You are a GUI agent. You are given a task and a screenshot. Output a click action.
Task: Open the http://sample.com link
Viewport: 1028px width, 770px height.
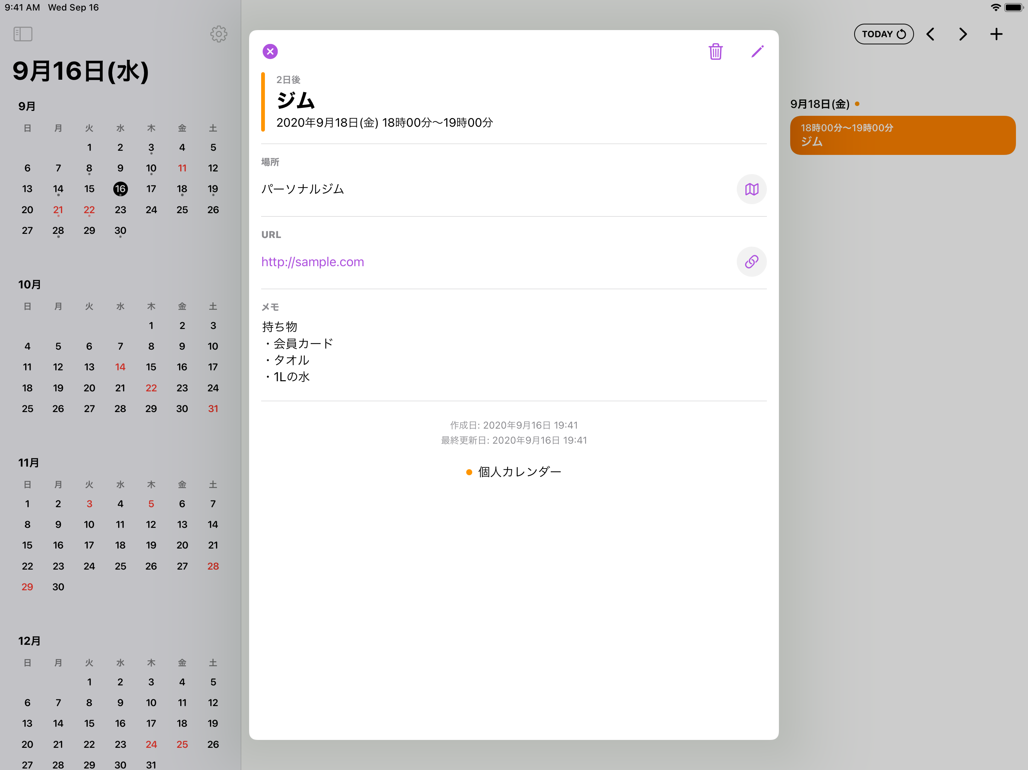point(313,261)
